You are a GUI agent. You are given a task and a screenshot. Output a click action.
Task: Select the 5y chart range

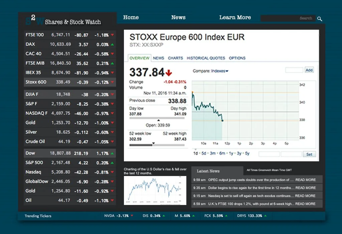pyautogui.click(x=247, y=153)
